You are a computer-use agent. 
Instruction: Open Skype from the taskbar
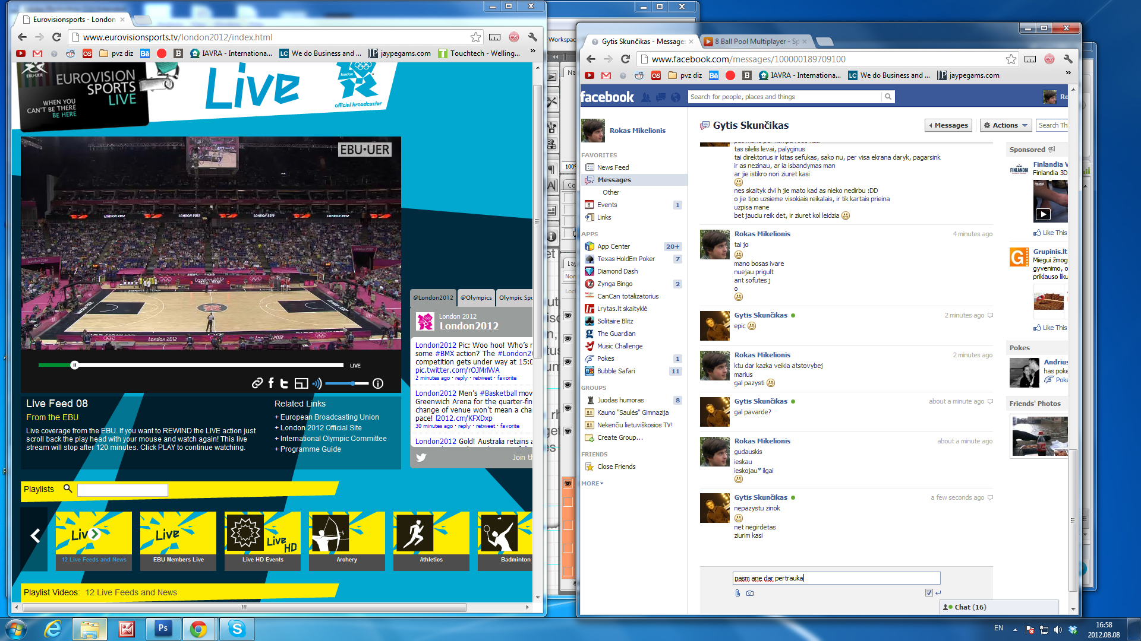(x=237, y=629)
